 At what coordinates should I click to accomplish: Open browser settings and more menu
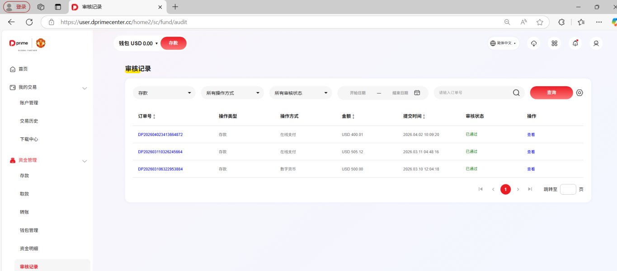tap(599, 22)
